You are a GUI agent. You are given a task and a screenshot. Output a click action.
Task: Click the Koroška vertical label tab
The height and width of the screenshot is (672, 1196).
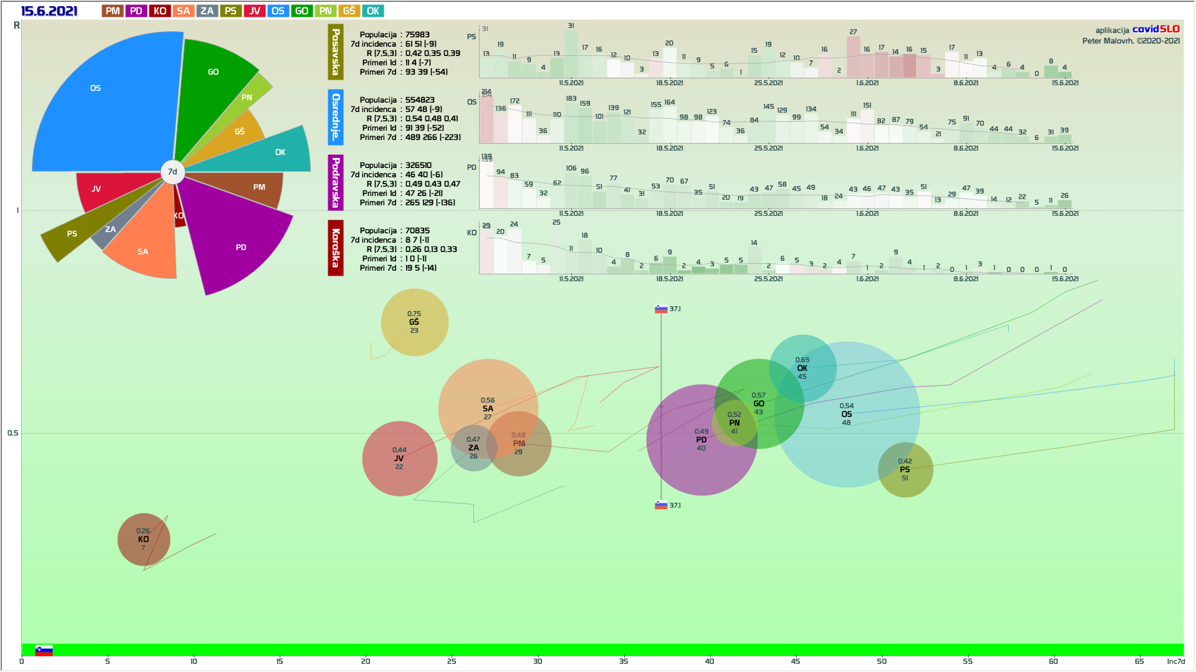click(x=336, y=248)
